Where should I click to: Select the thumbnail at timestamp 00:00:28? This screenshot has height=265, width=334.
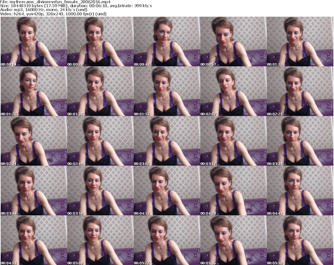coord(100,41)
